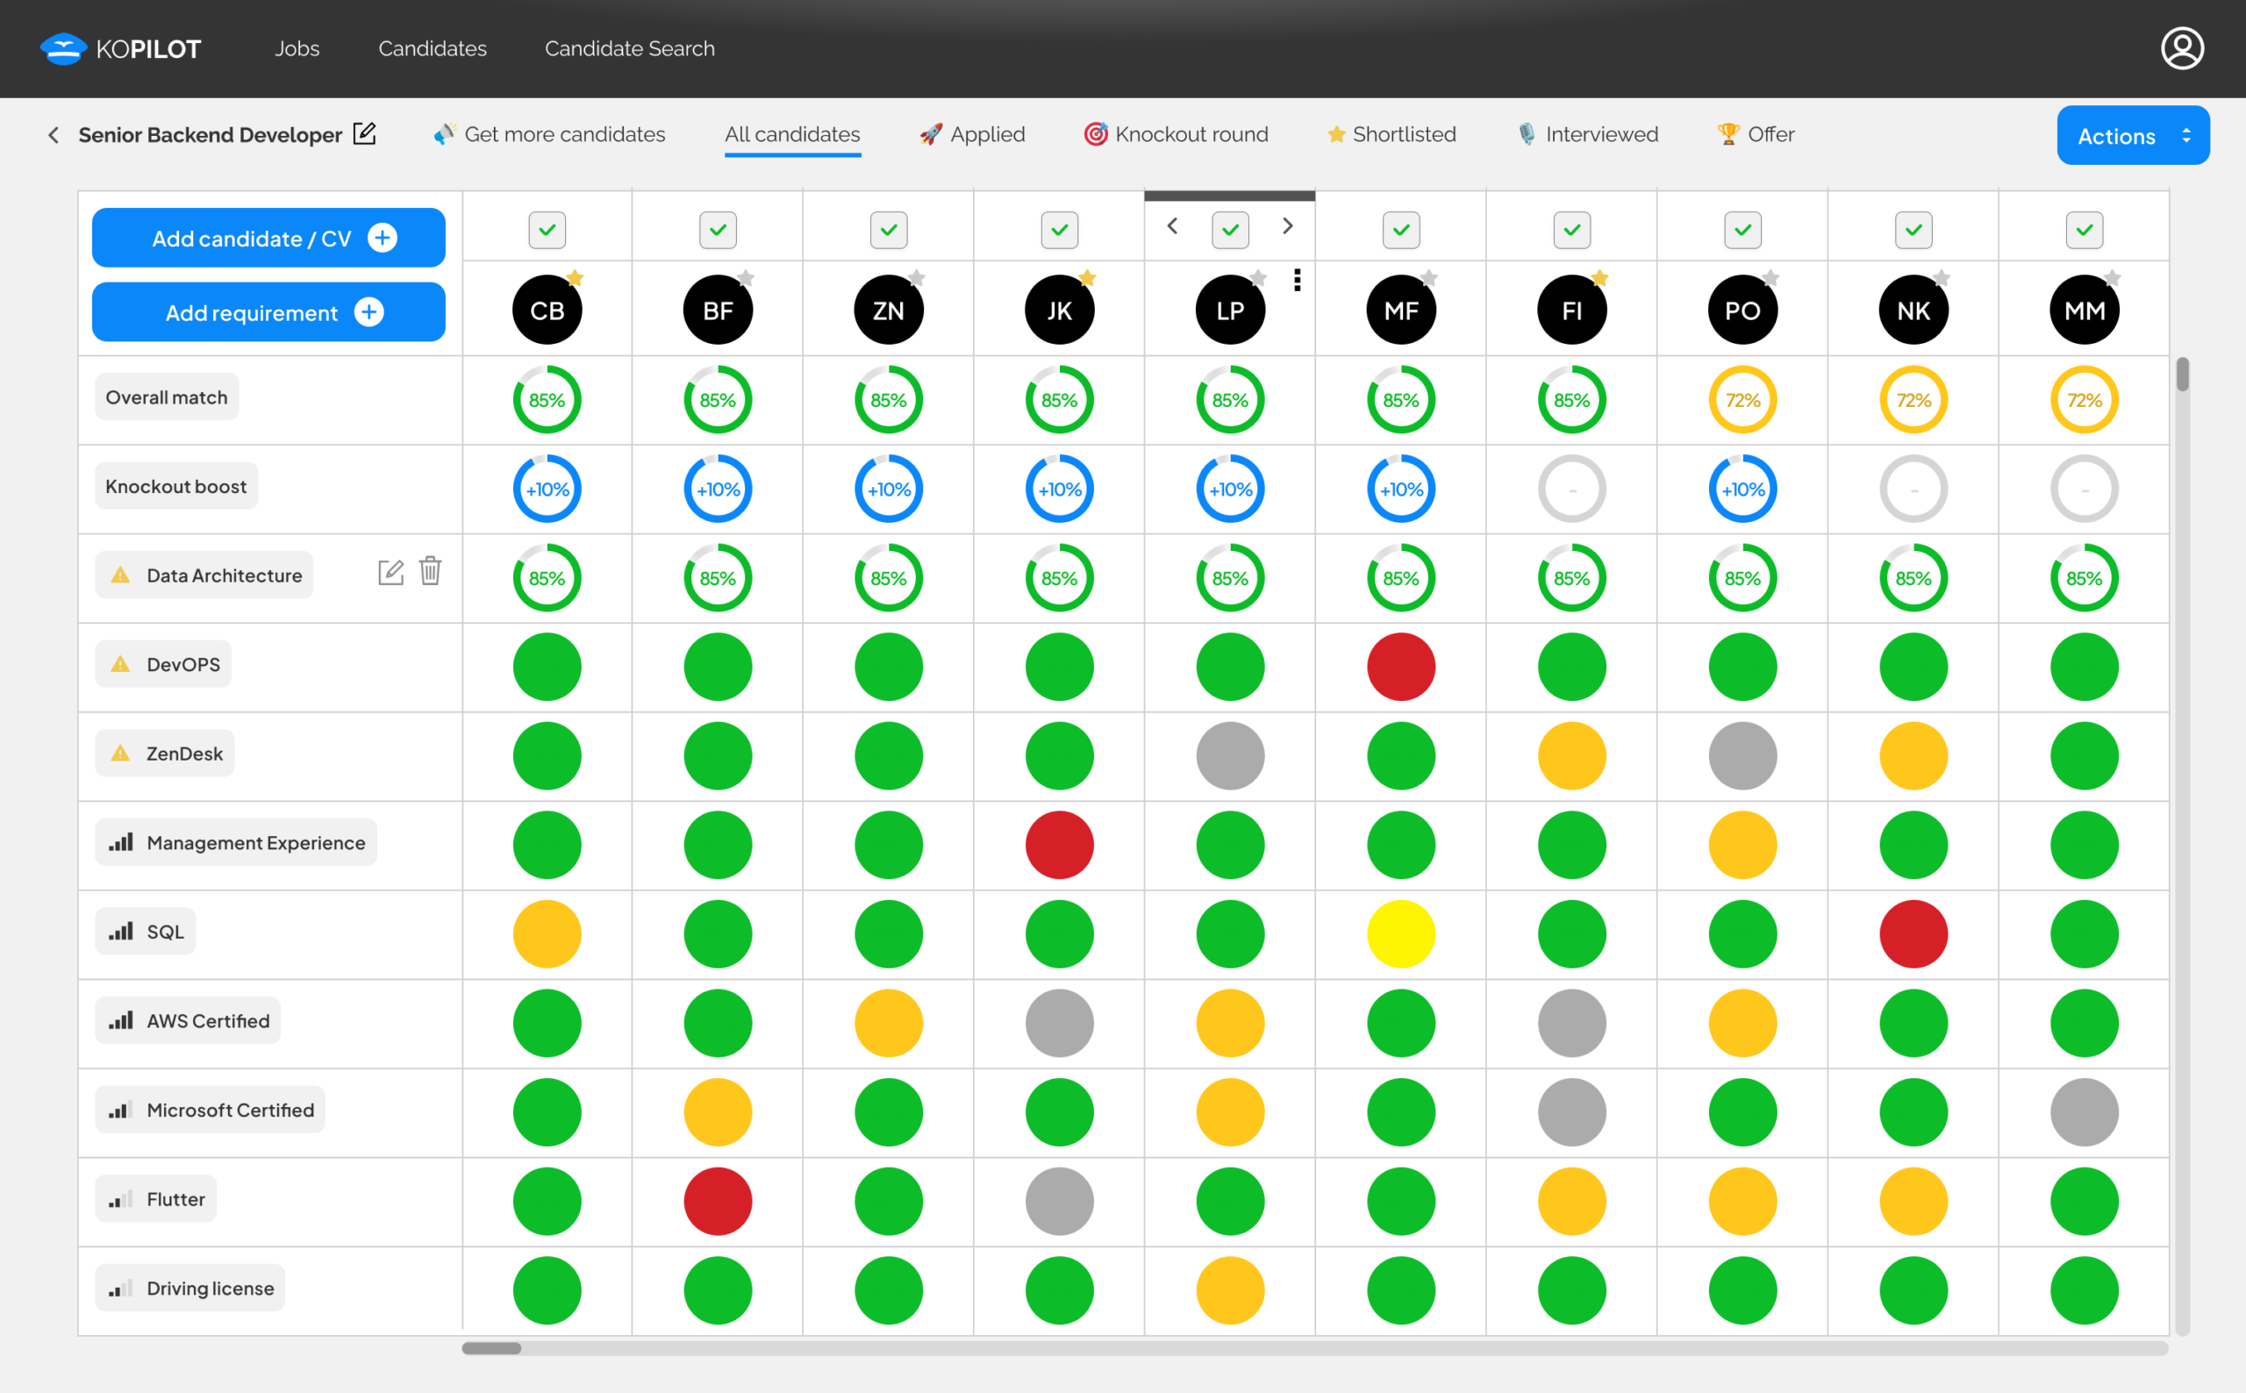This screenshot has height=1393, width=2246.
Task: Open the Candidate Search menu
Action: tap(629, 48)
